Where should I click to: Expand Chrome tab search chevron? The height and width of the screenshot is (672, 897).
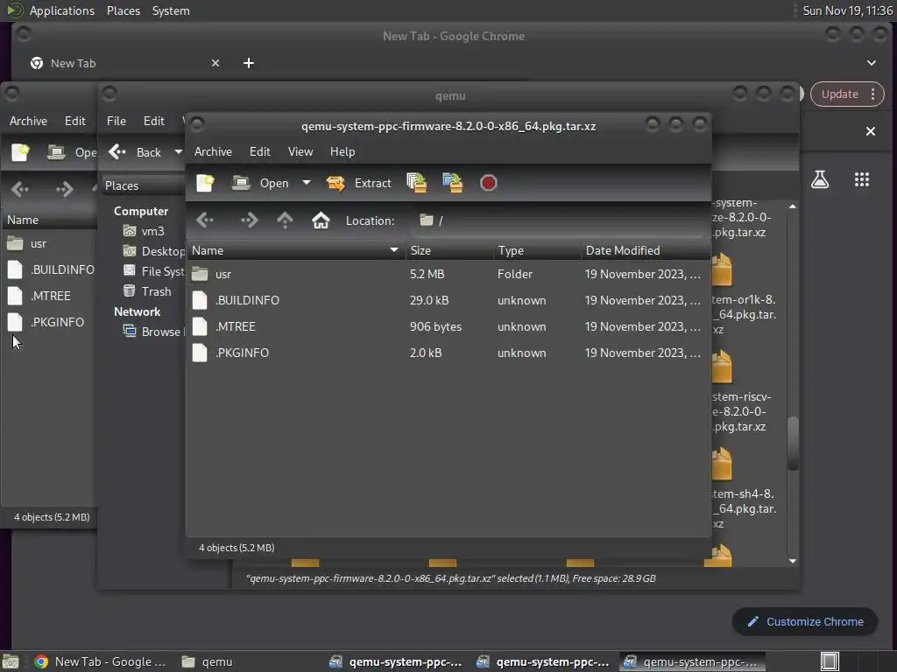coord(872,63)
